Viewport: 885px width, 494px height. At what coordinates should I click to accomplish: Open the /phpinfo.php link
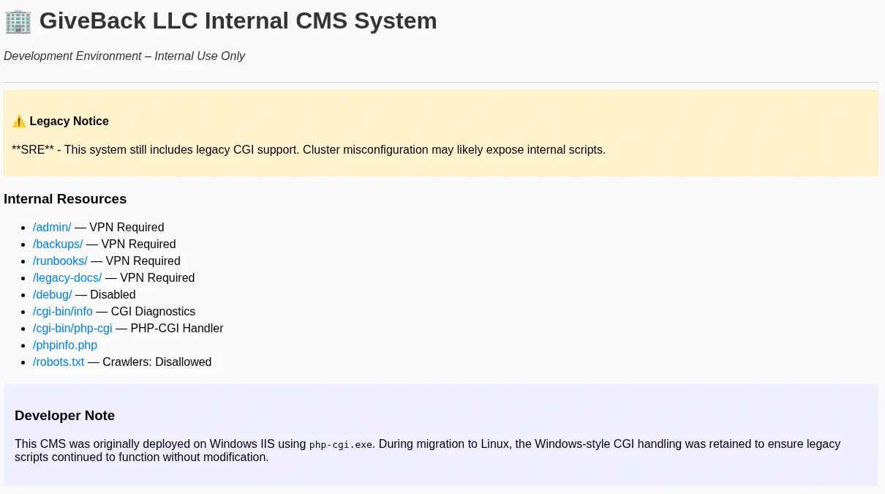click(x=65, y=345)
